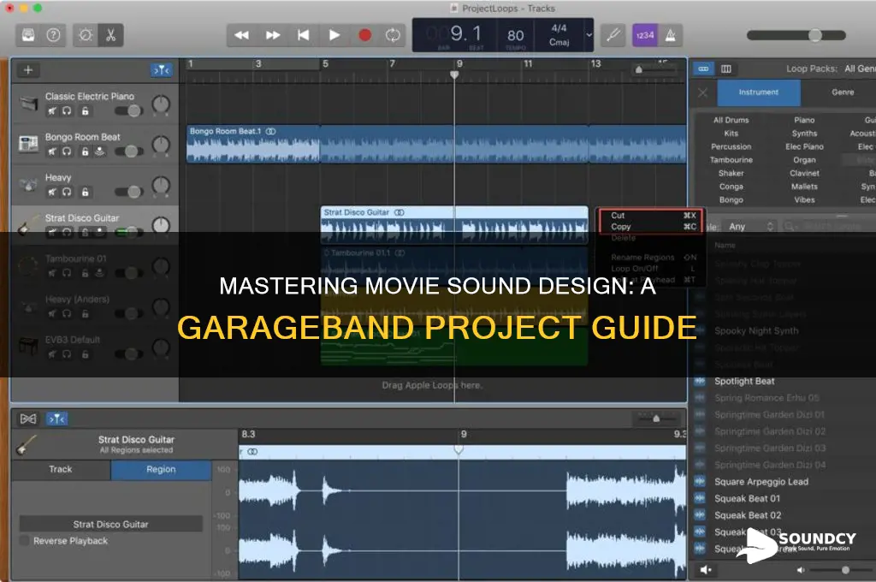
Task: Select the Bongo Room Beat track icon
Action: [x=28, y=145]
